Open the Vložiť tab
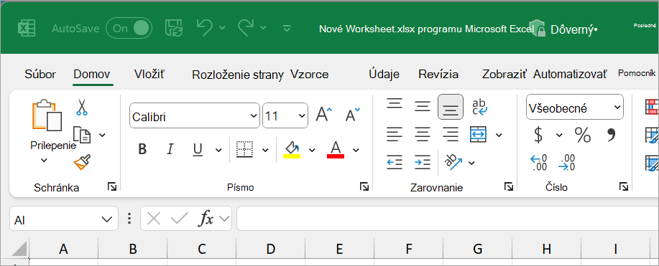The image size is (659, 266). (149, 75)
